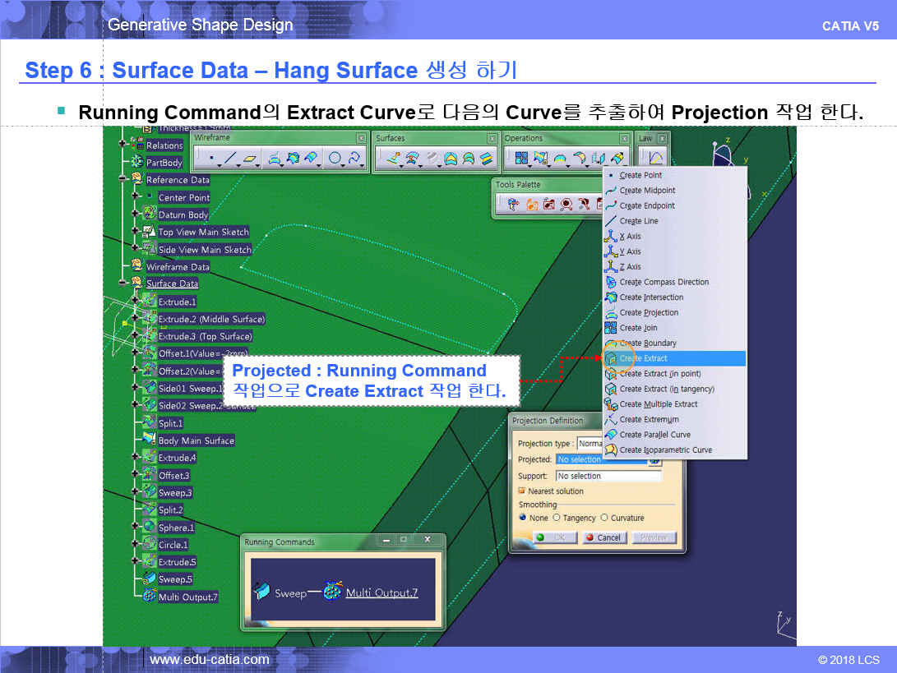The height and width of the screenshot is (673, 897).
Task: Click the Join icon in Operations toolbar
Action: point(520,159)
